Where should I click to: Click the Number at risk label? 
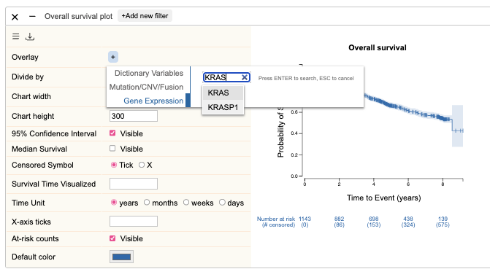pos(276,219)
